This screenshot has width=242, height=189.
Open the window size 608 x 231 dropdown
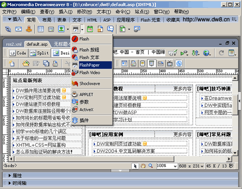click(x=191, y=166)
